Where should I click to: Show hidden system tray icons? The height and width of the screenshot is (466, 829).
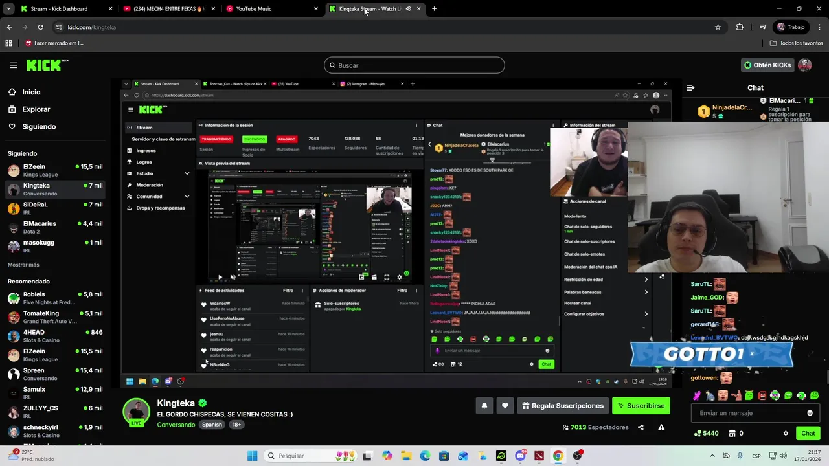[x=712, y=456]
